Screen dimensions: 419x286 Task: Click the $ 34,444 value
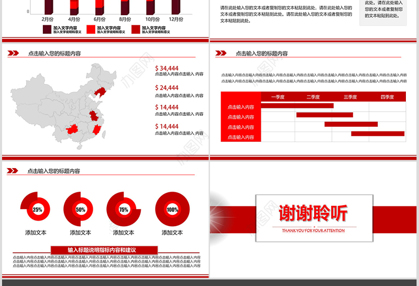pos(167,69)
